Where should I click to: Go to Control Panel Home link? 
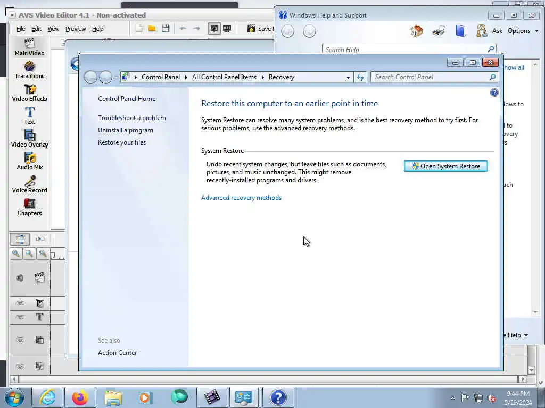[127, 98]
